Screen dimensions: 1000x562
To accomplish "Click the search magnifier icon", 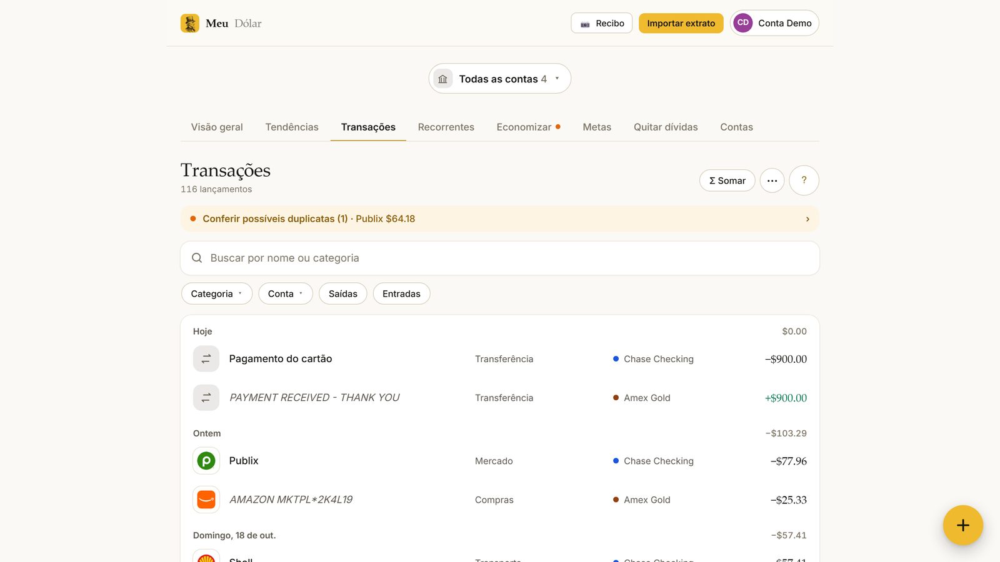I will click(197, 258).
